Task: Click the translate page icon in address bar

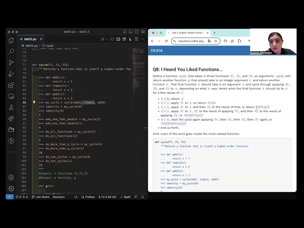Action: (x=209, y=41)
